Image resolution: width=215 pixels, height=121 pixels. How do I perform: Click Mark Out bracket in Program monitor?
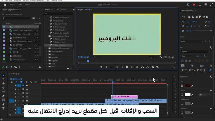111,67
